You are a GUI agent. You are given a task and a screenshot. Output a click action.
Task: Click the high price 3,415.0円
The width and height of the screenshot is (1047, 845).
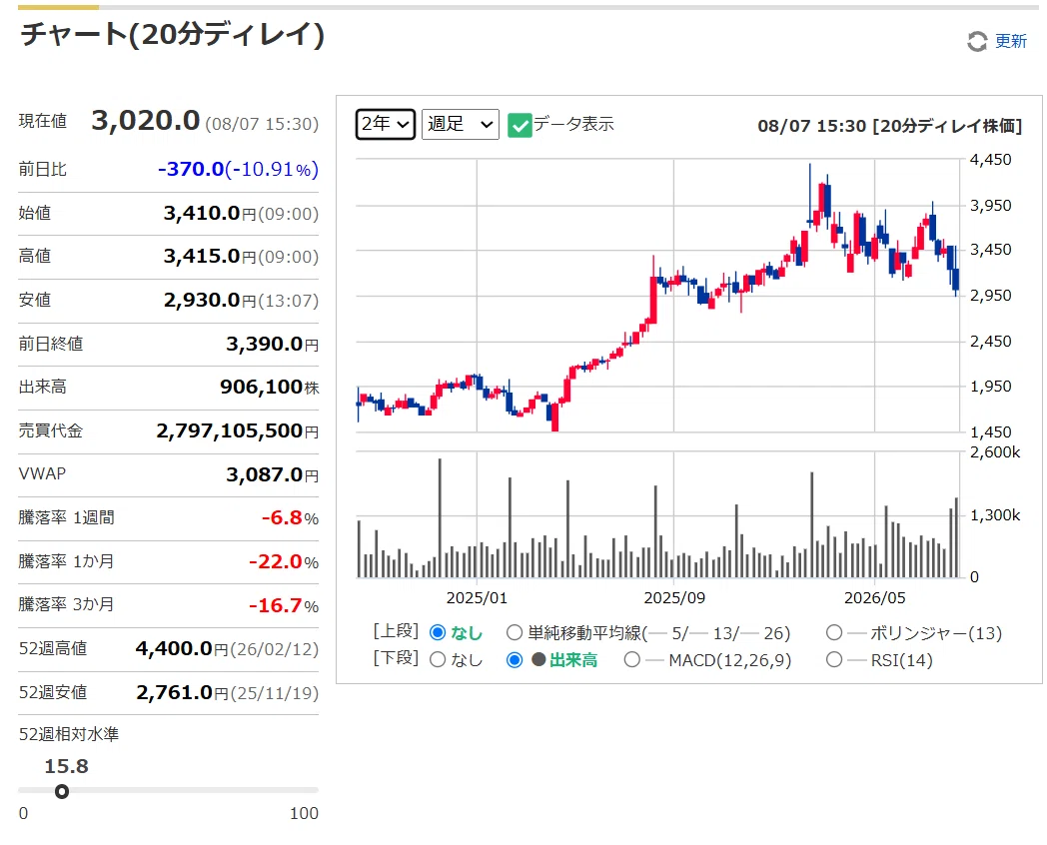210,256
